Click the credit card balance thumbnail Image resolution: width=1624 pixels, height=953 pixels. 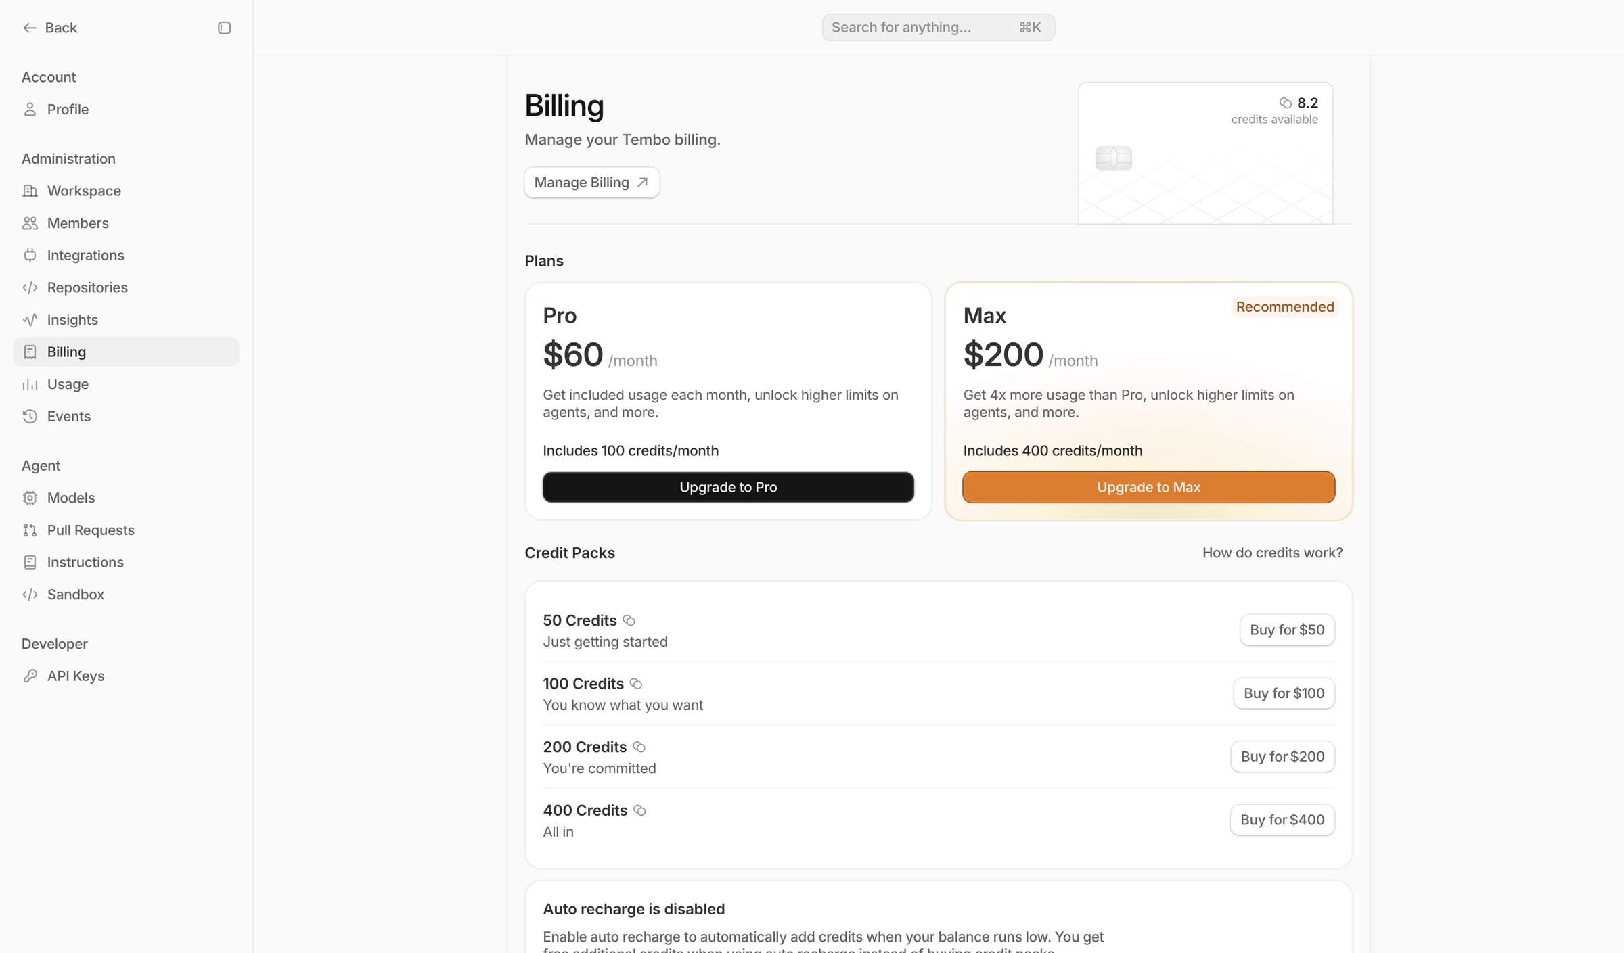[1205, 154]
